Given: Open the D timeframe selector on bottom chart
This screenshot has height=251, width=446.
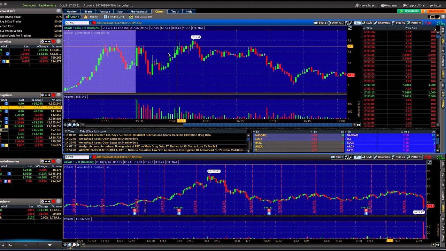Looking at the screenshot, I should point(357,157).
